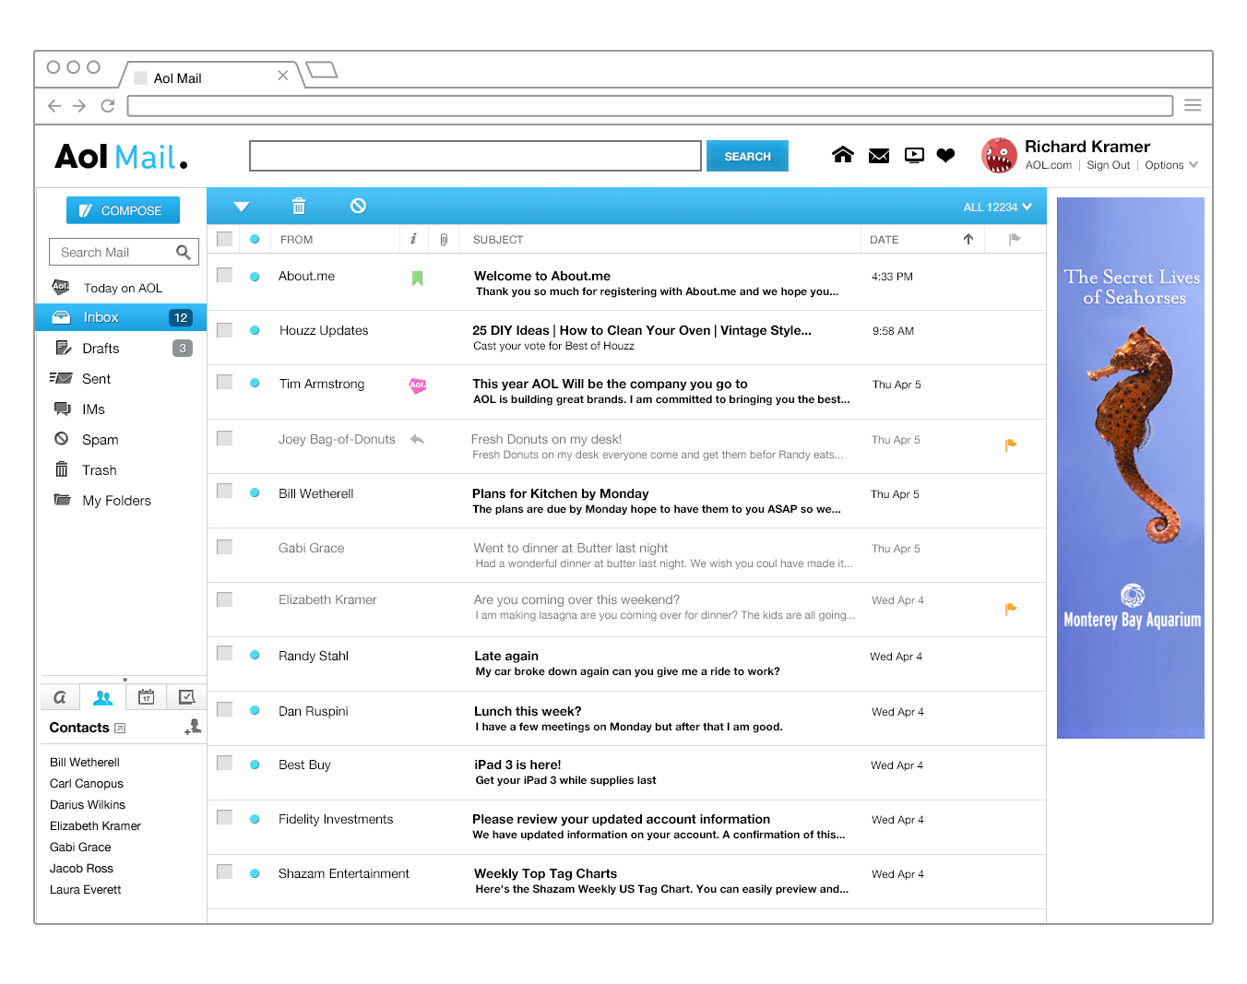Click the heart favorites icon
This screenshot has width=1247, height=984.
click(x=945, y=155)
